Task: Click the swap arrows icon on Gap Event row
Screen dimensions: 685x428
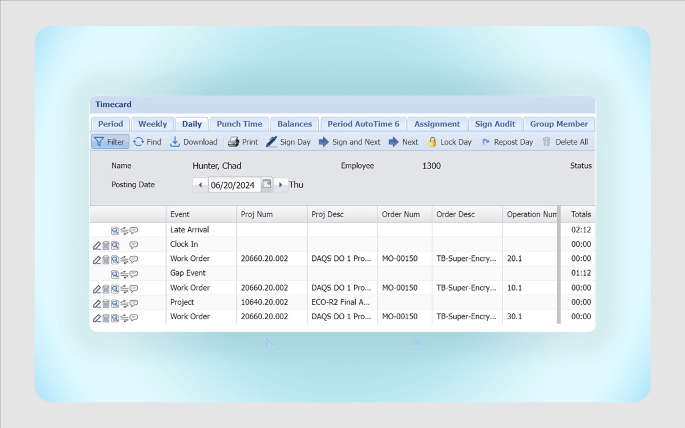Action: pos(124,274)
